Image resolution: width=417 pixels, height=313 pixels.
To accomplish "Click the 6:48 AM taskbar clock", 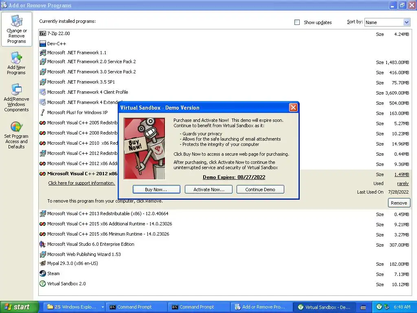I will tap(402, 307).
